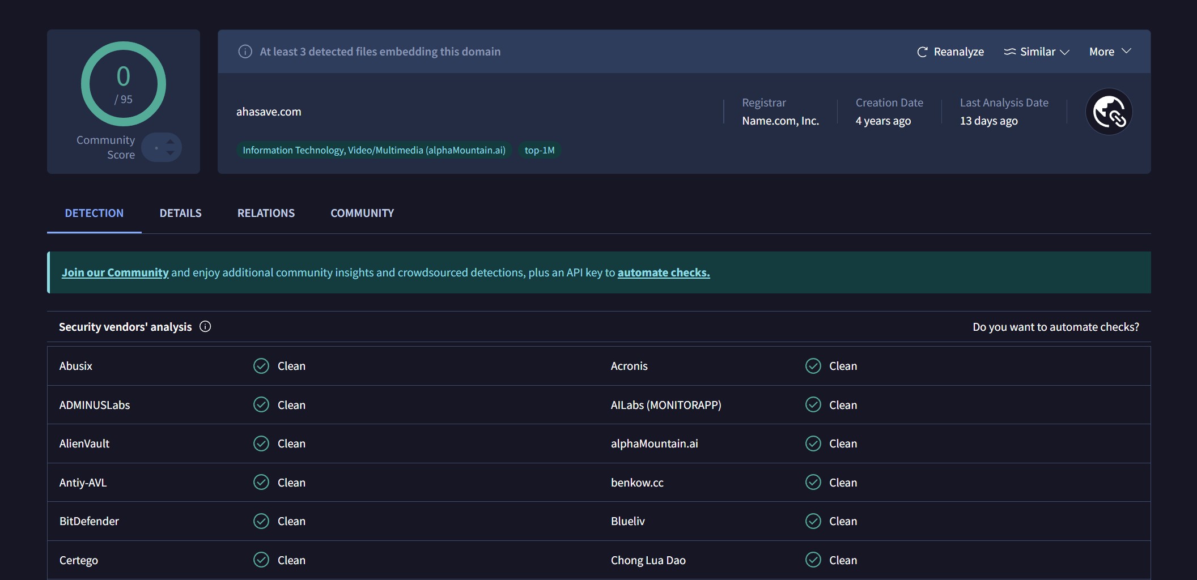The height and width of the screenshot is (580, 1197).
Task: Click the Clean checkmark icon for BitDefender
Action: click(261, 521)
